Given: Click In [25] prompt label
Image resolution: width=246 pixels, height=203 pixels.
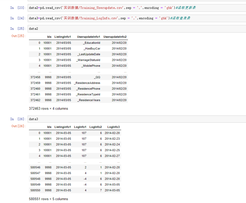Looking at the screenshot, I should 18,29.
